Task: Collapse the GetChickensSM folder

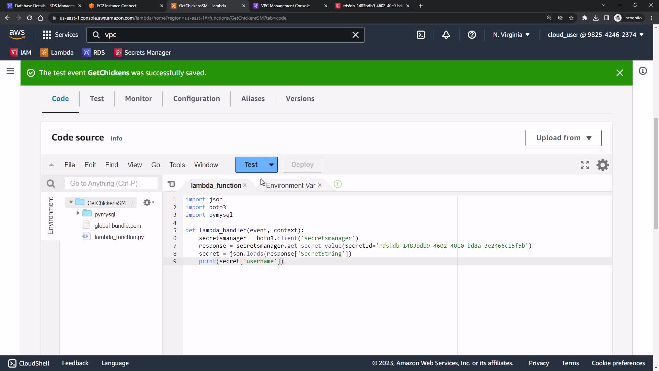Action: pyautogui.click(x=71, y=202)
